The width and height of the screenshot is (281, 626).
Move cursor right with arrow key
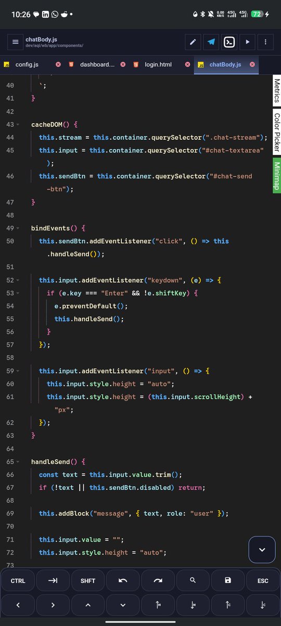click(53, 605)
